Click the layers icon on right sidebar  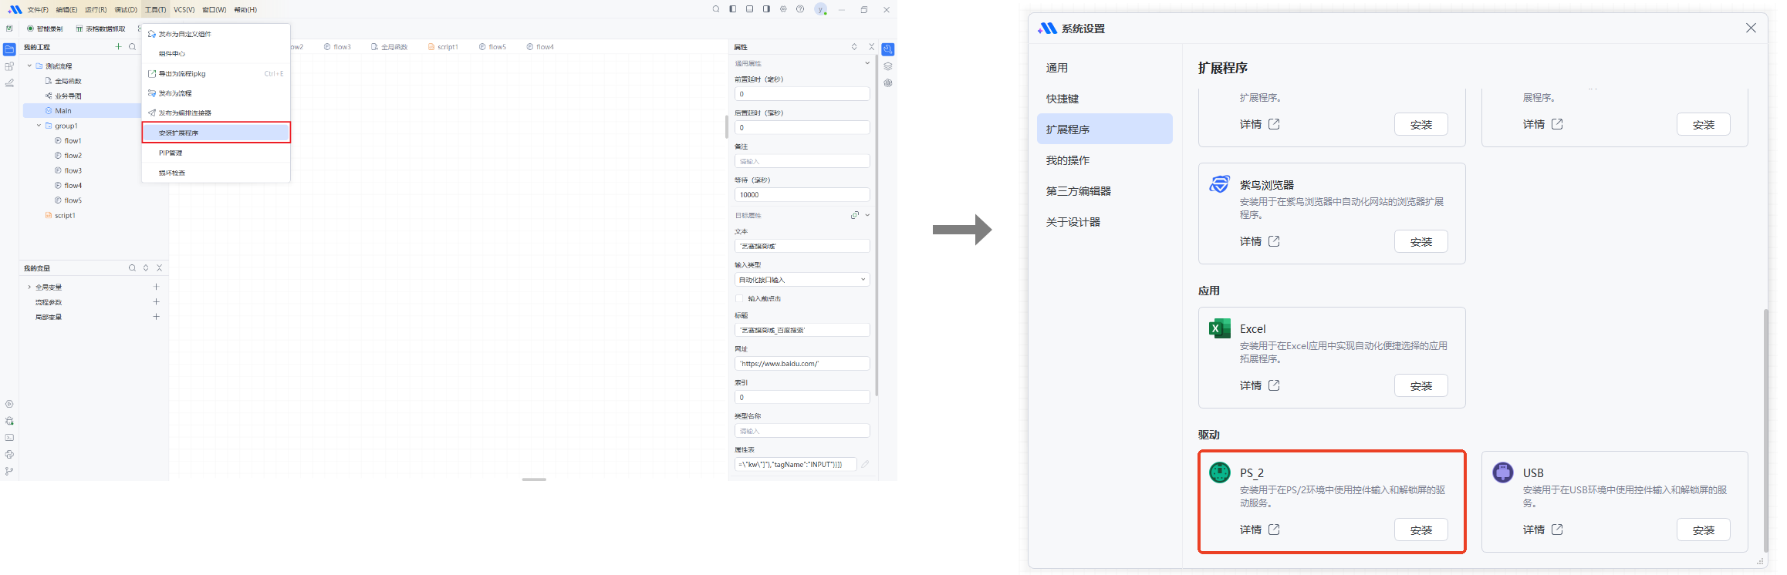click(x=888, y=66)
